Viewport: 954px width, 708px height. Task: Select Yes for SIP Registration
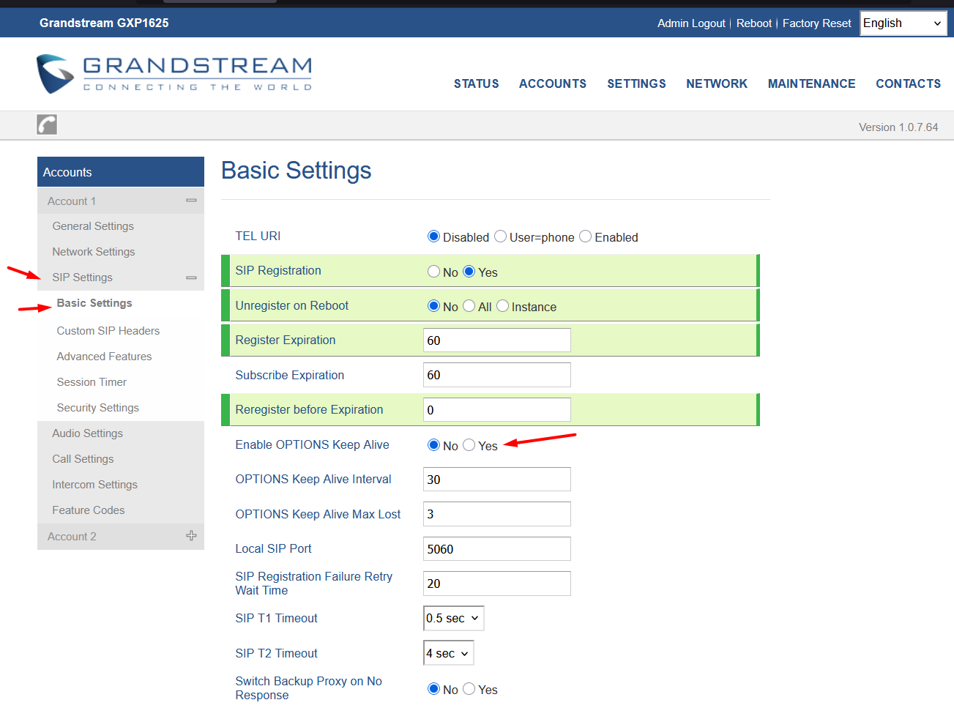469,272
